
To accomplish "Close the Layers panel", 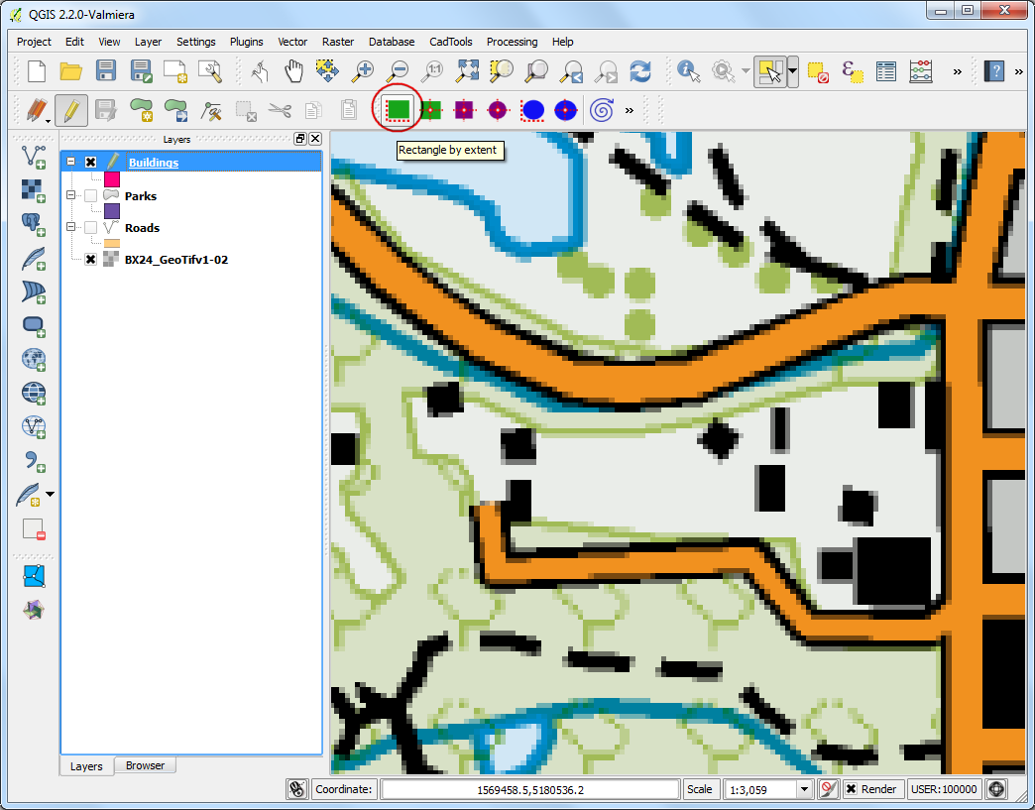I will pos(315,139).
